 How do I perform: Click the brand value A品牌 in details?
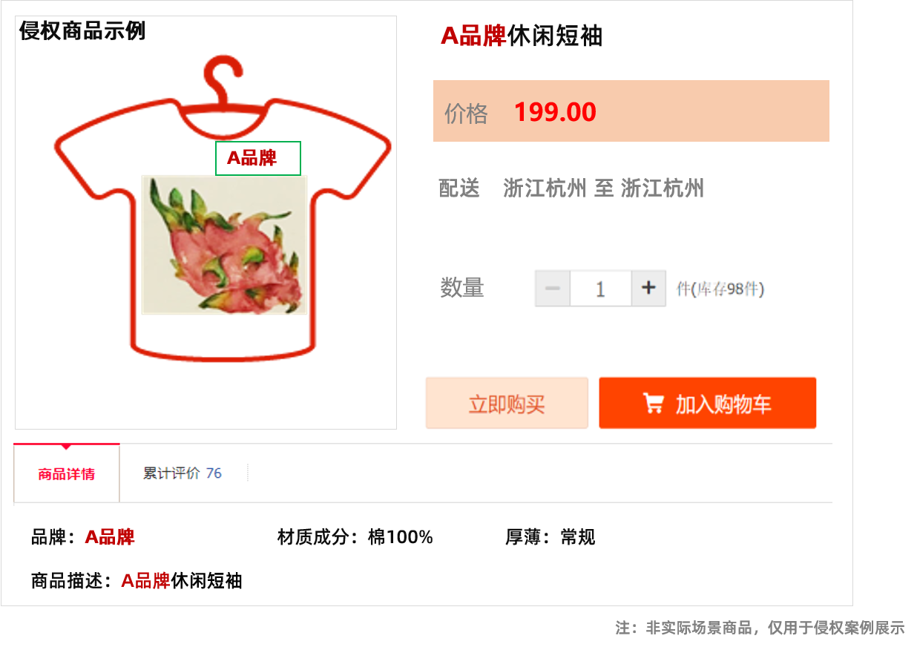[110, 537]
